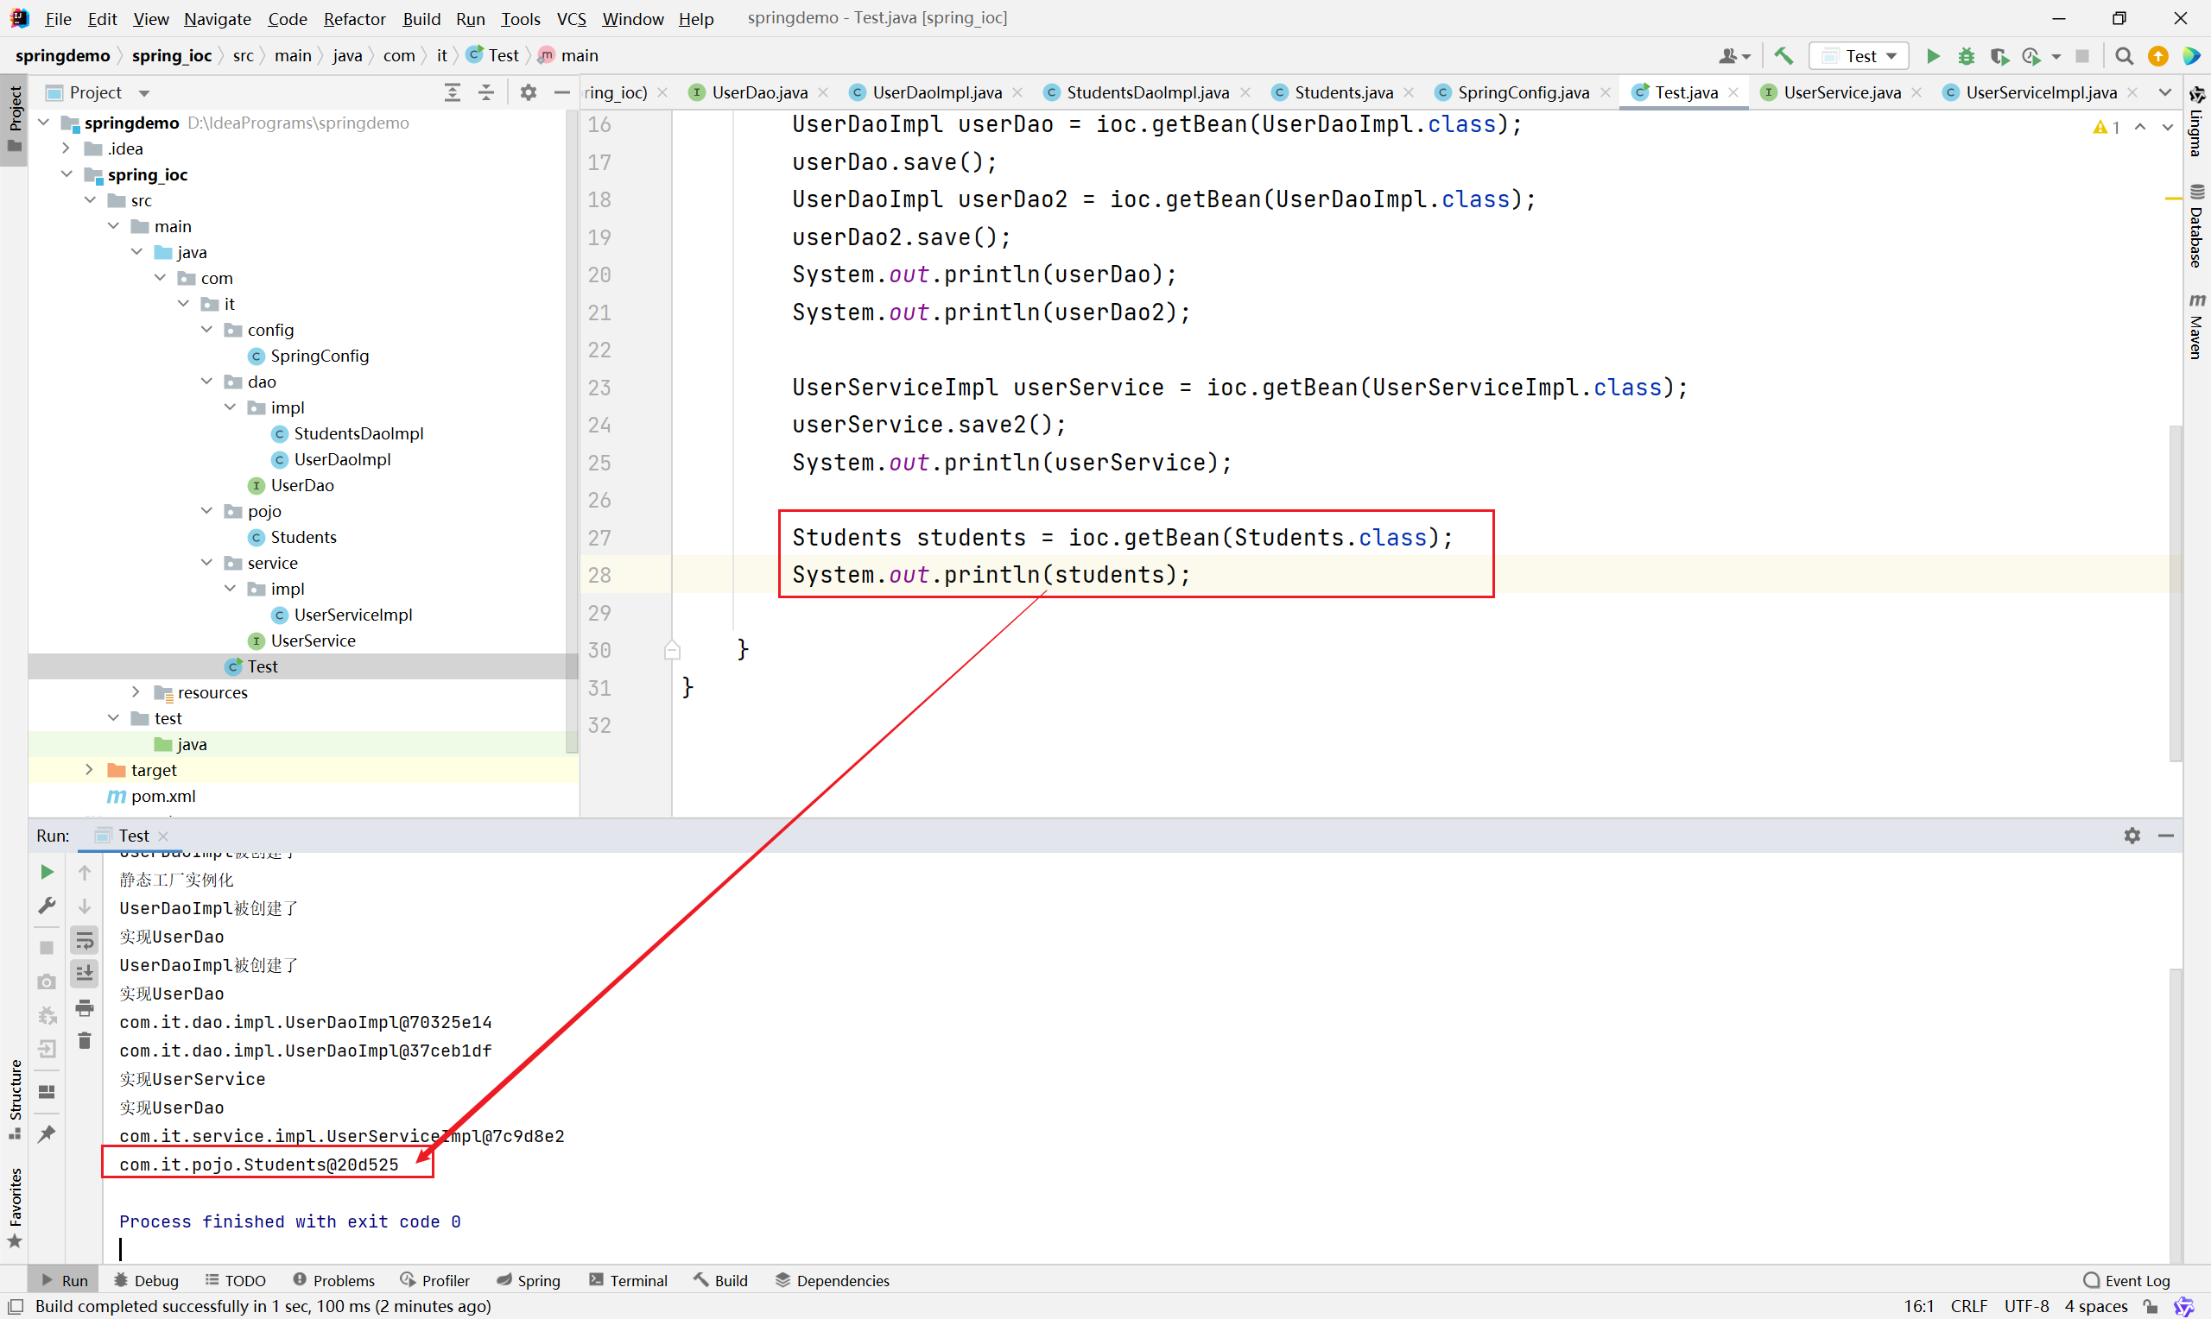
Task: Click the trash Clear All icon in Run panel
Action: pyautogui.click(x=85, y=1040)
